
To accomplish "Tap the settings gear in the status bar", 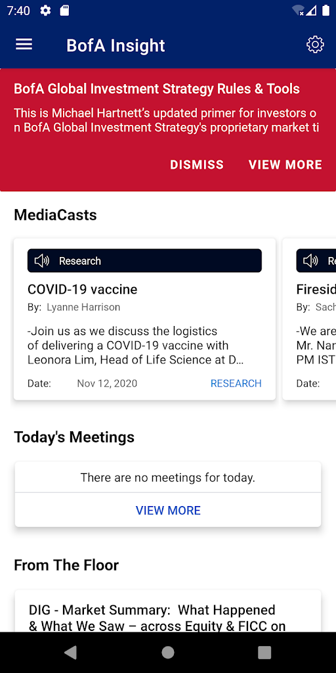I will (x=45, y=11).
